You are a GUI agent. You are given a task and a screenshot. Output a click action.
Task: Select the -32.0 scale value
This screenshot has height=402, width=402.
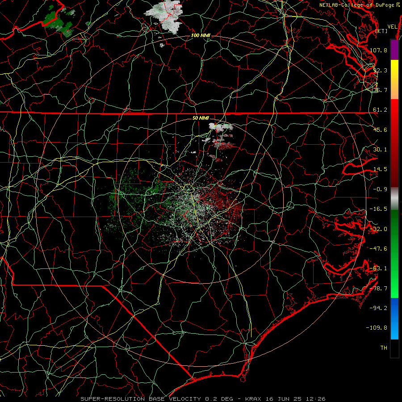pos(378,229)
